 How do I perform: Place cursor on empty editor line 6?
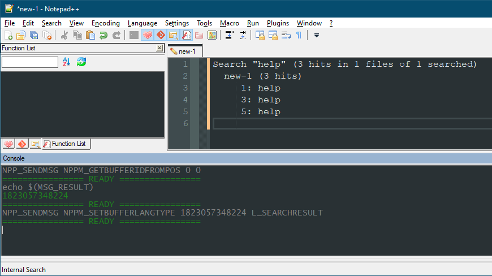pos(352,123)
